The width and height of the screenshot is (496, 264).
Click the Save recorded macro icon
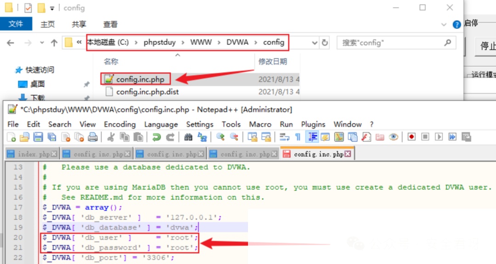[x=466, y=137]
